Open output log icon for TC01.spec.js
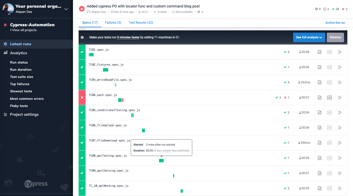This screenshot has width=353, height=196. pos(319,52)
